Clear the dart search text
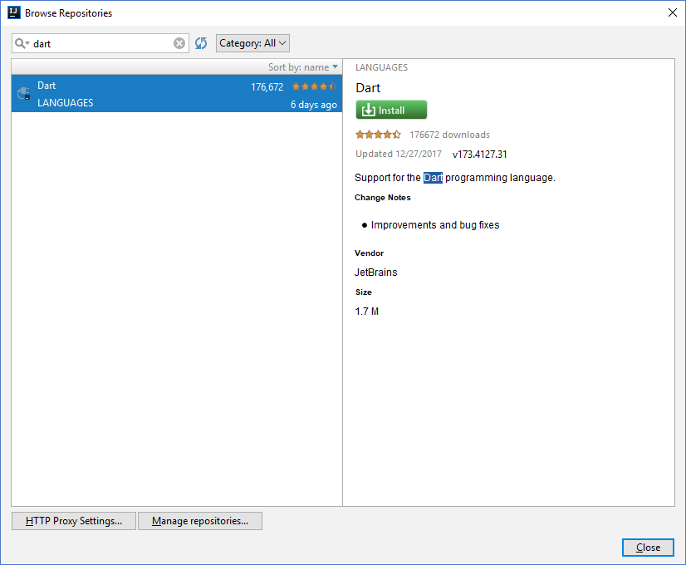686x565 pixels. pos(179,43)
